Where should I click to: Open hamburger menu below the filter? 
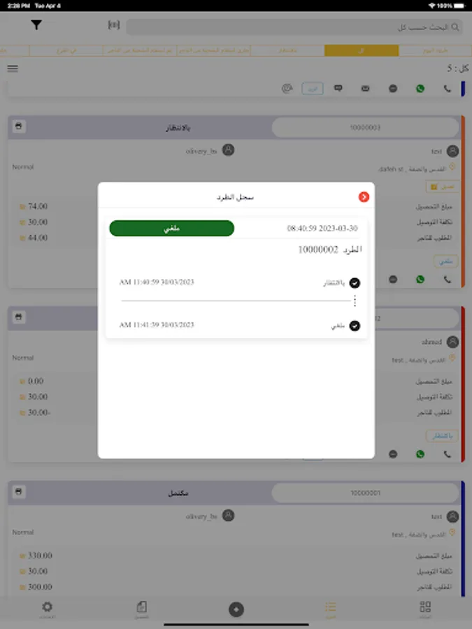[x=13, y=68]
